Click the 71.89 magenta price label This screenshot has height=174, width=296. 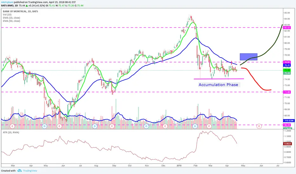coord(287,92)
